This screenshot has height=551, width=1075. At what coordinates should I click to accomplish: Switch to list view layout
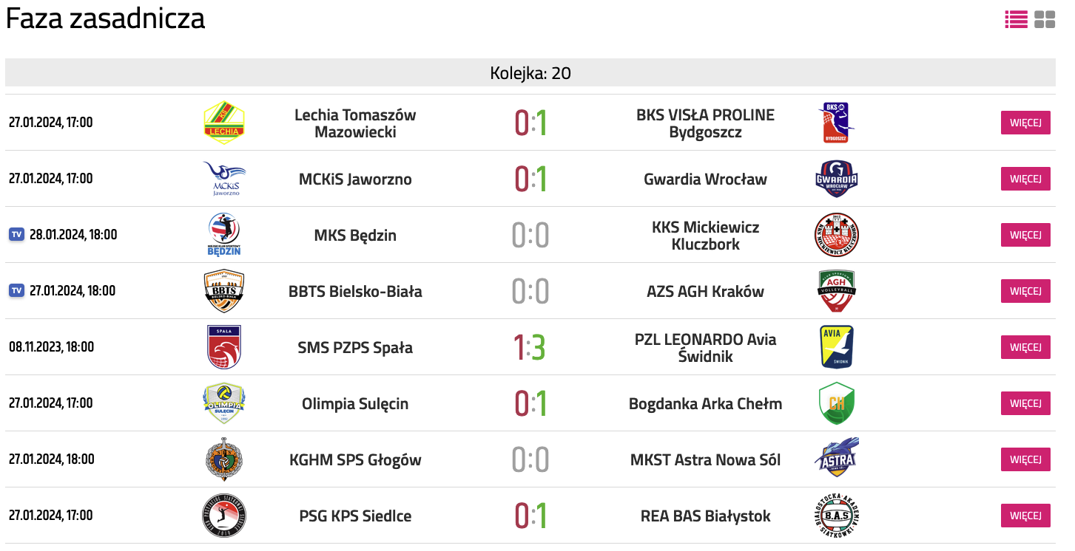(1016, 20)
